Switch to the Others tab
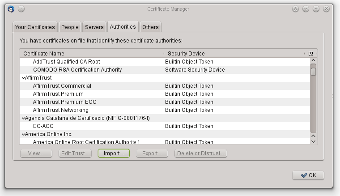The height and width of the screenshot is (196, 340). click(x=150, y=27)
